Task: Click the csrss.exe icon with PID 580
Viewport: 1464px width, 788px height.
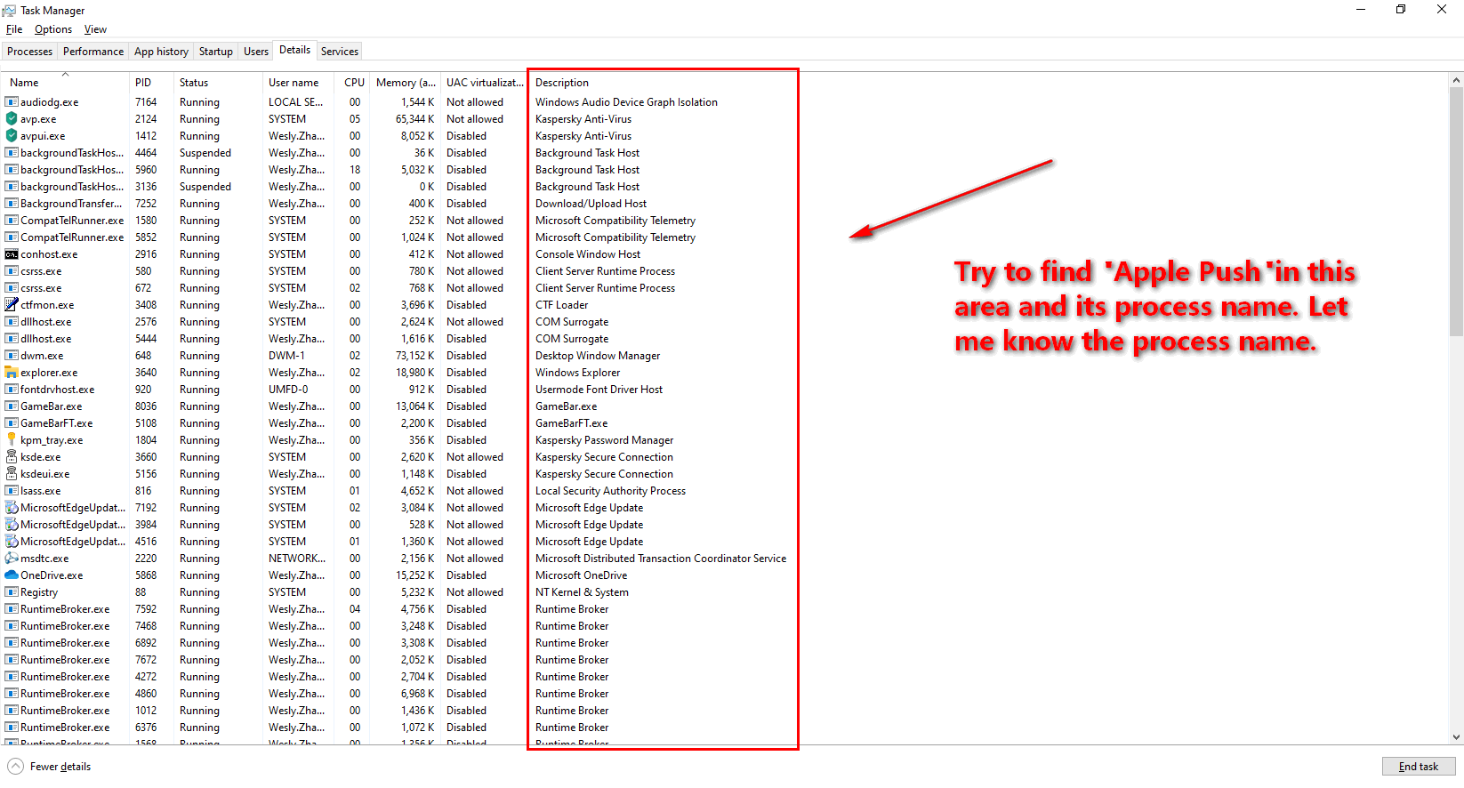Action: 12,271
